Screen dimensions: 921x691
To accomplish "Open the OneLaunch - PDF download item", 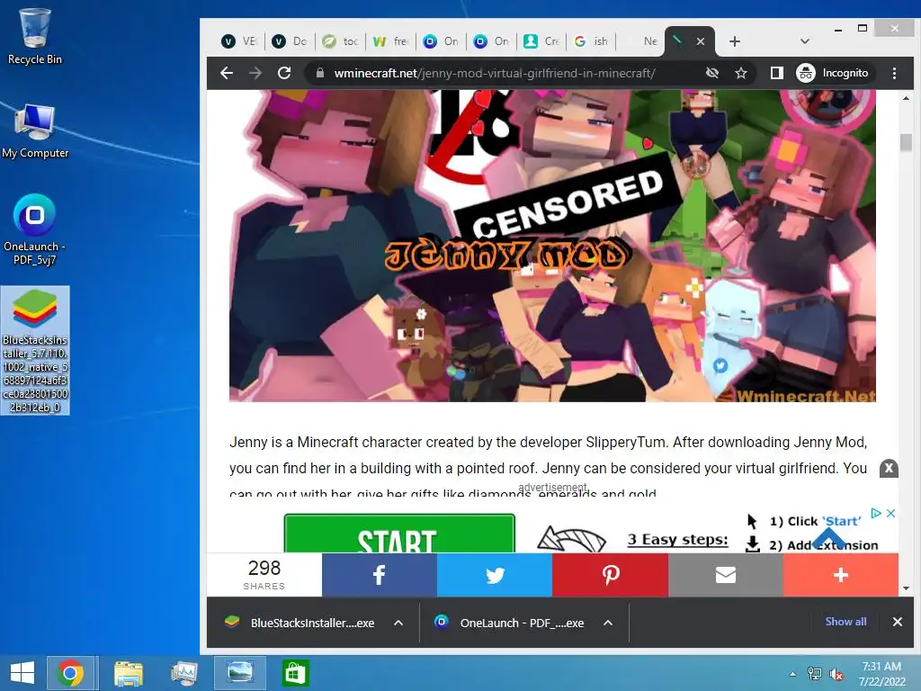I will coord(510,623).
